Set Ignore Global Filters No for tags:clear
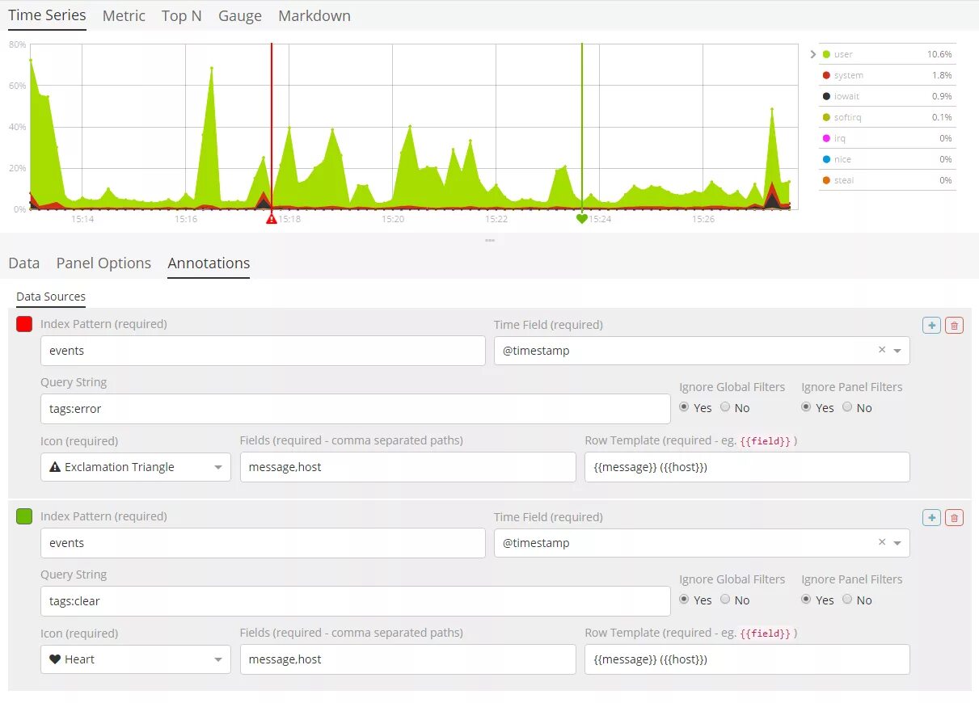Viewport: 979px width, 703px height. [x=725, y=600]
